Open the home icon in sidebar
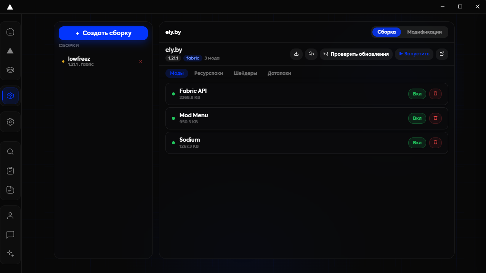Viewport: 486px width, 273px height. [x=10, y=32]
